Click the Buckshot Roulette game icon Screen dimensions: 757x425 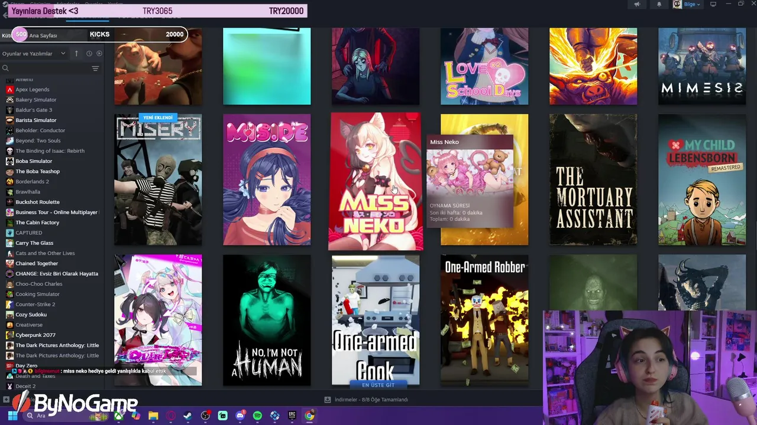pyautogui.click(x=9, y=202)
